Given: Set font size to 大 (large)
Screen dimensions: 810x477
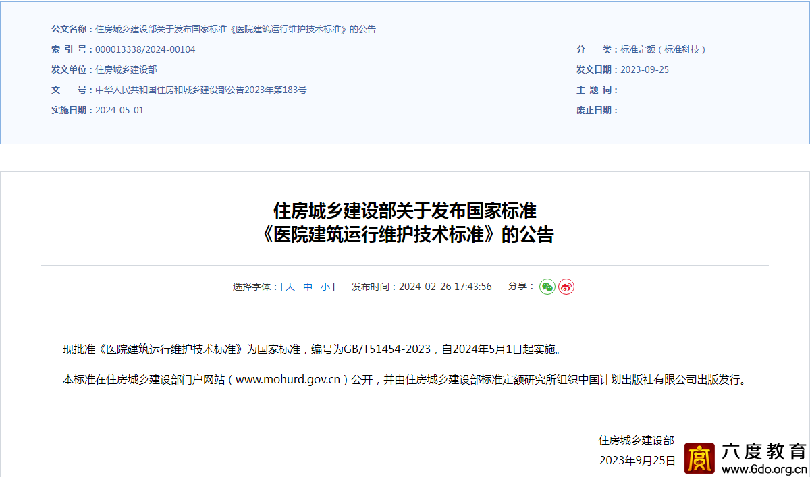Looking at the screenshot, I should [290, 287].
